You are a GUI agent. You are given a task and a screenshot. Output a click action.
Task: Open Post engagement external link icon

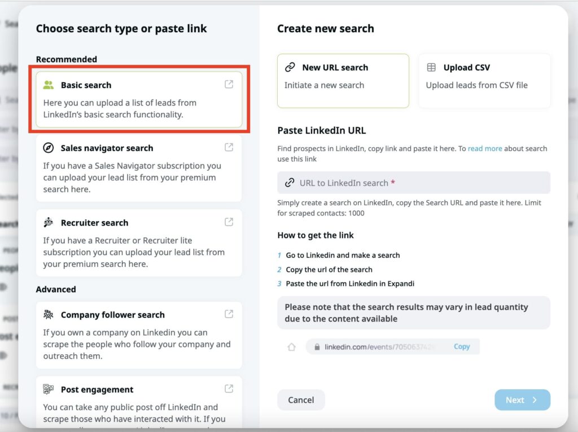tap(229, 388)
